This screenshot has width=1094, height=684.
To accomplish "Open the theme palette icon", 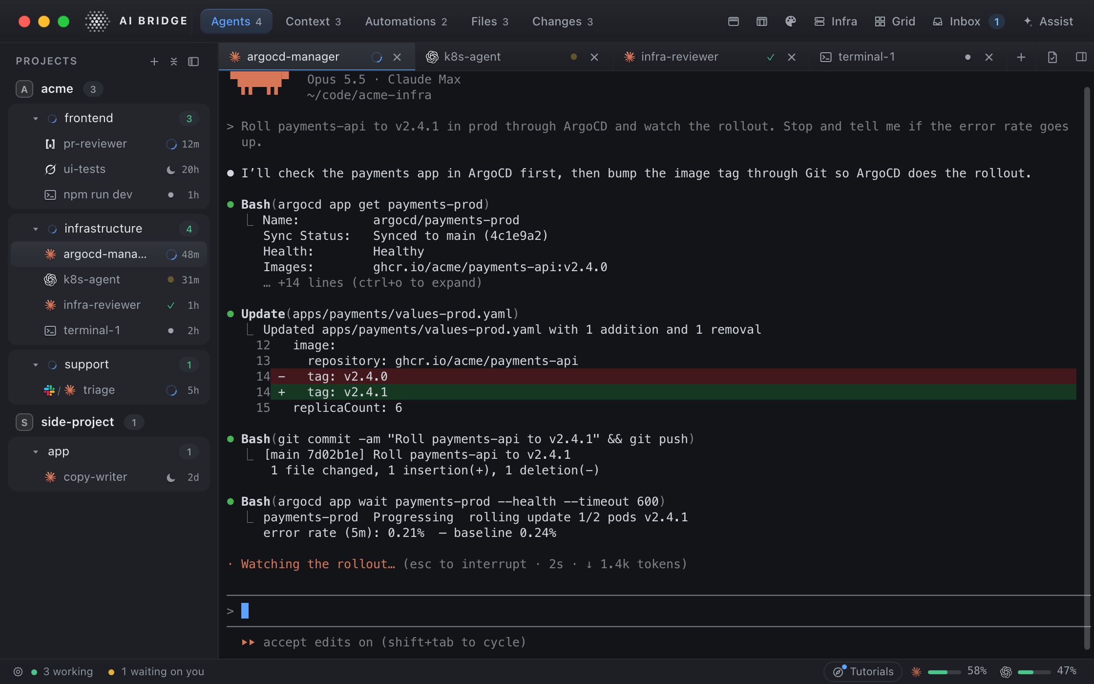I will coord(791,21).
